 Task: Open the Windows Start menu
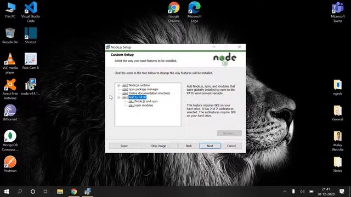tap(7, 192)
